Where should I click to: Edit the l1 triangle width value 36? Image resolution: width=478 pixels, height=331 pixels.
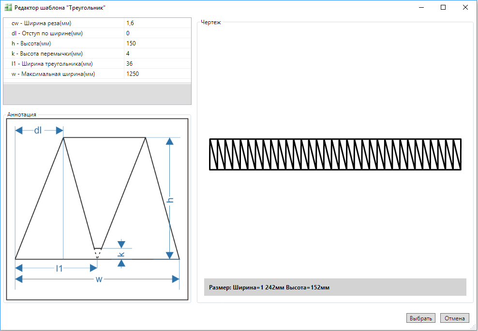[x=158, y=64]
